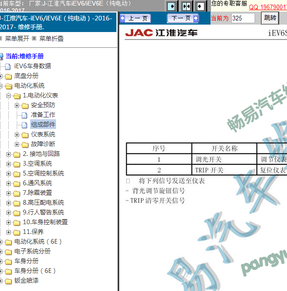Viewport: 287px width, 291px height.
Task: Click the page number field showing 325
Action: [243, 18]
